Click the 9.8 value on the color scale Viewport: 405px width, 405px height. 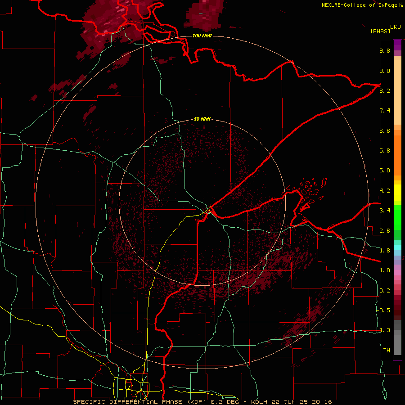(x=385, y=50)
